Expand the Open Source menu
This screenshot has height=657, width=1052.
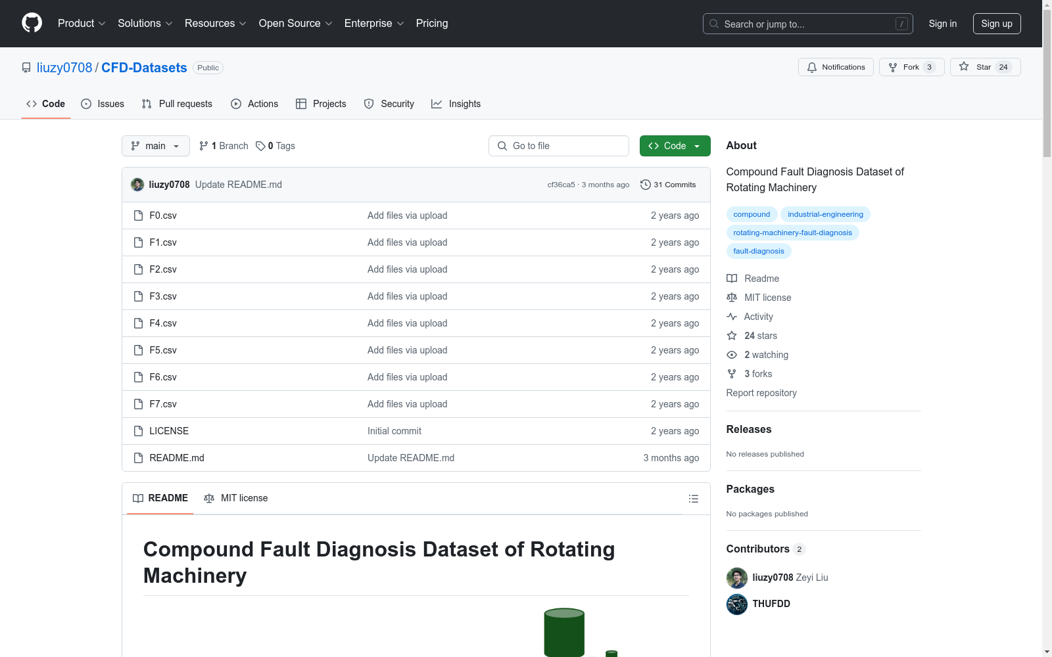click(x=296, y=23)
